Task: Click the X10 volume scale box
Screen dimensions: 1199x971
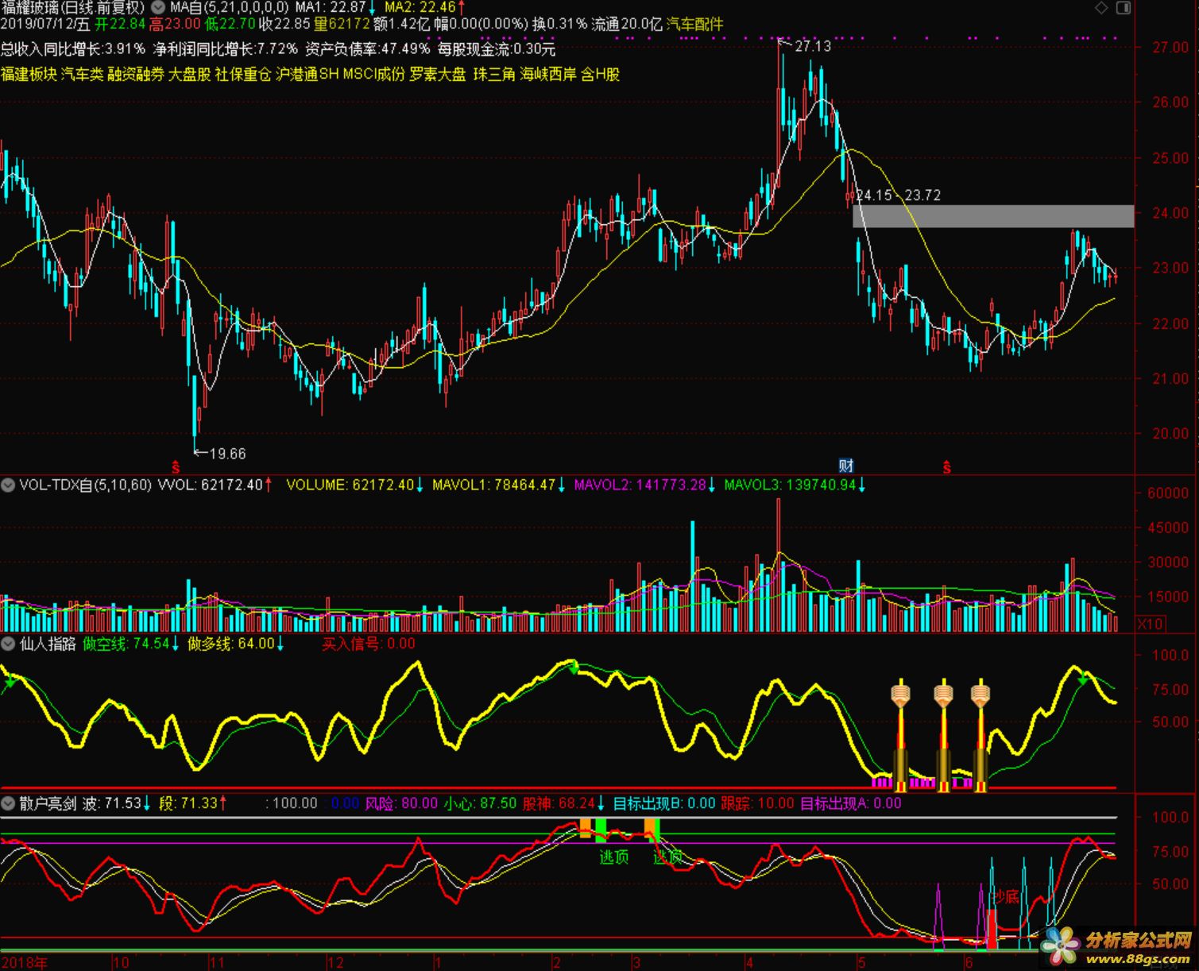Action: click(1150, 625)
